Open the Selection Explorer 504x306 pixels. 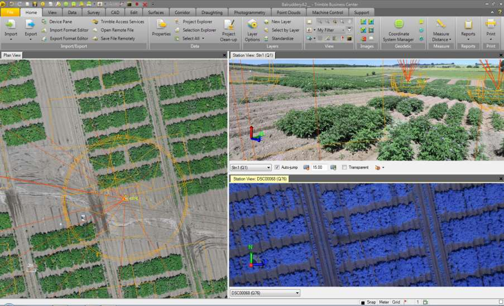[195, 30]
